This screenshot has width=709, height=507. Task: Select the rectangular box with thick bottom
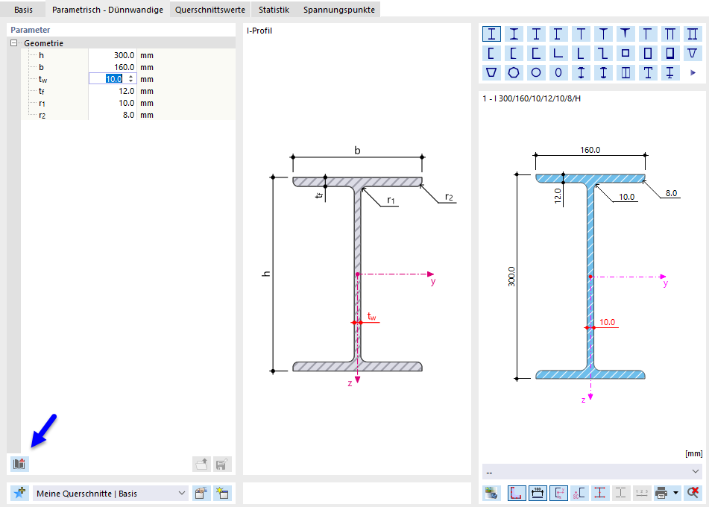pyautogui.click(x=670, y=54)
